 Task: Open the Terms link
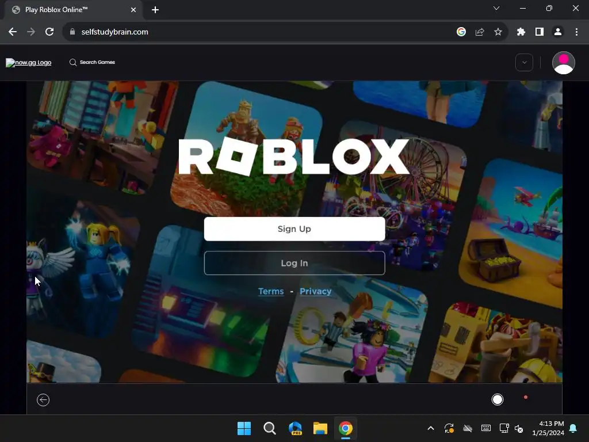tap(271, 291)
